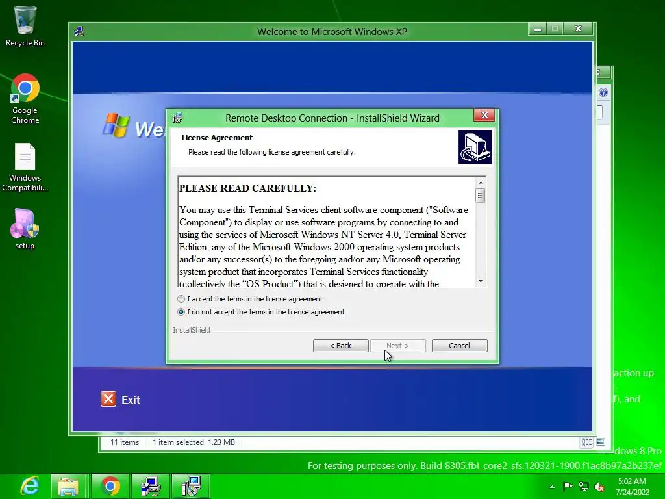Close the InstallShield Wizard dialog
Image resolution: width=665 pixels, height=499 pixels.
(484, 115)
